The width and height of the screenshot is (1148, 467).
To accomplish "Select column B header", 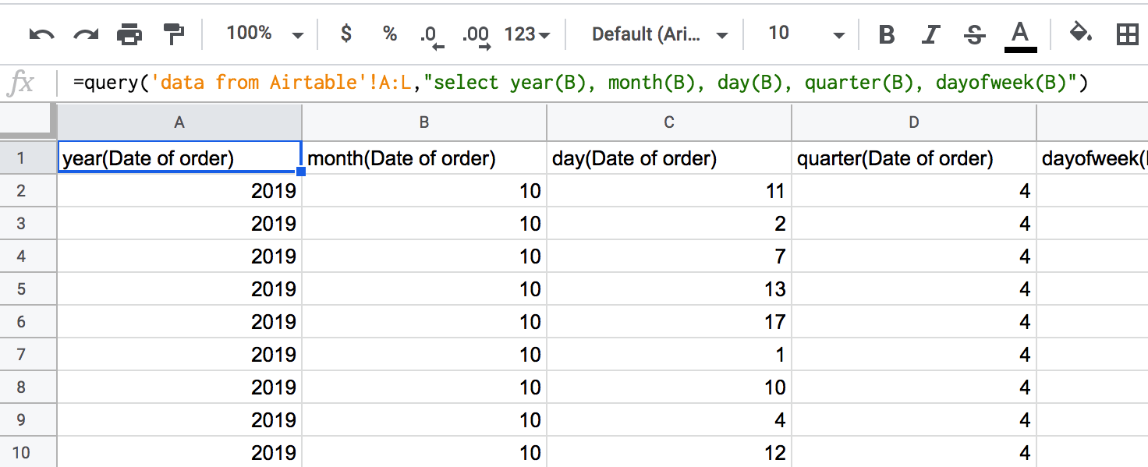I will (424, 122).
